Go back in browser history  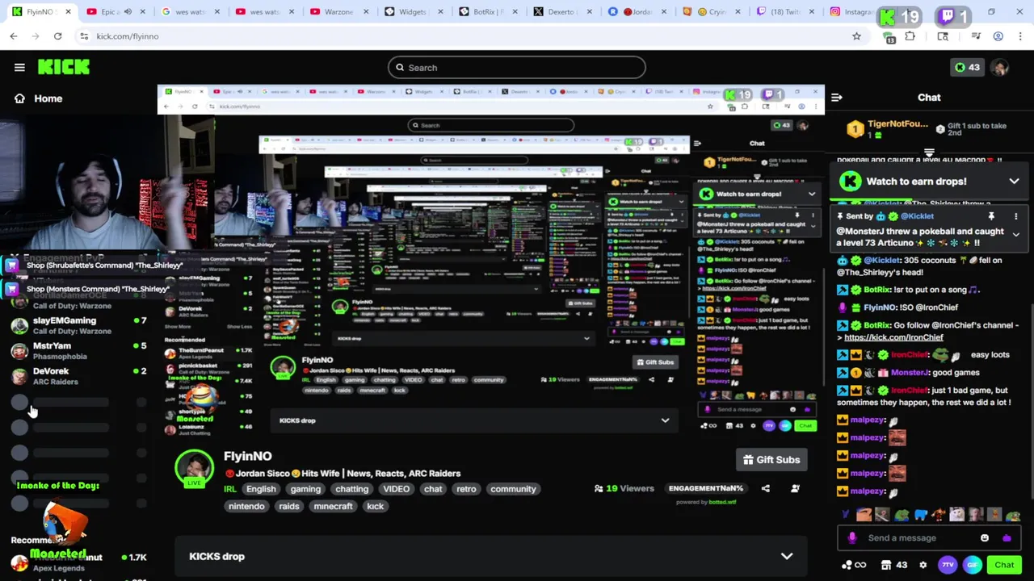coord(14,36)
